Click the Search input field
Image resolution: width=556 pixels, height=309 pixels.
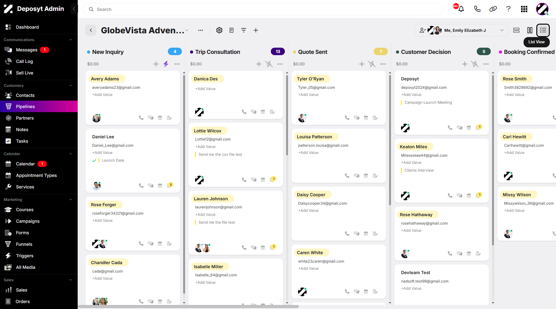click(x=263, y=9)
